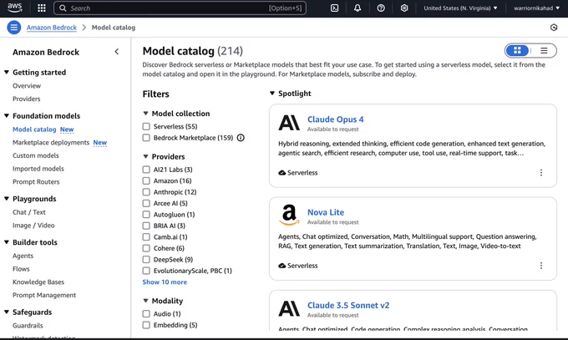Click the Serverless cloud icon on the Nova Lite card
Viewport: 568px width, 340px height.
[x=281, y=266]
